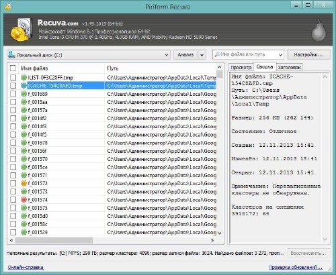The width and height of the screenshot is (336, 275).
Task: Click status icon of ICACHE-154C8AFD.tmp
Action: point(24,86)
